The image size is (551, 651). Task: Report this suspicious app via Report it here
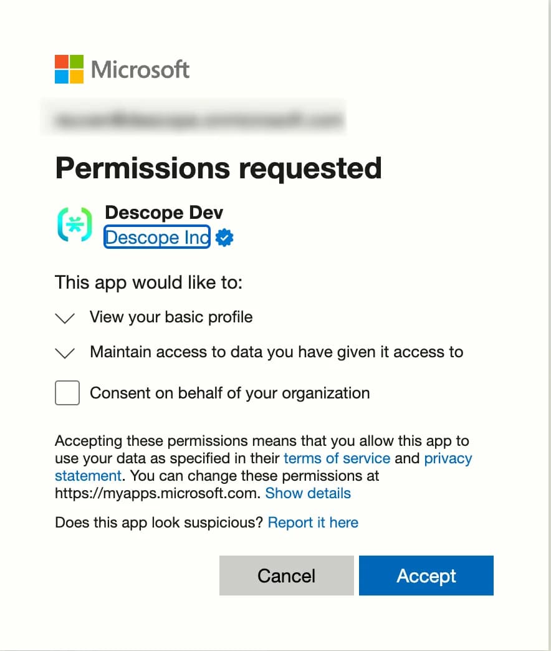click(314, 523)
